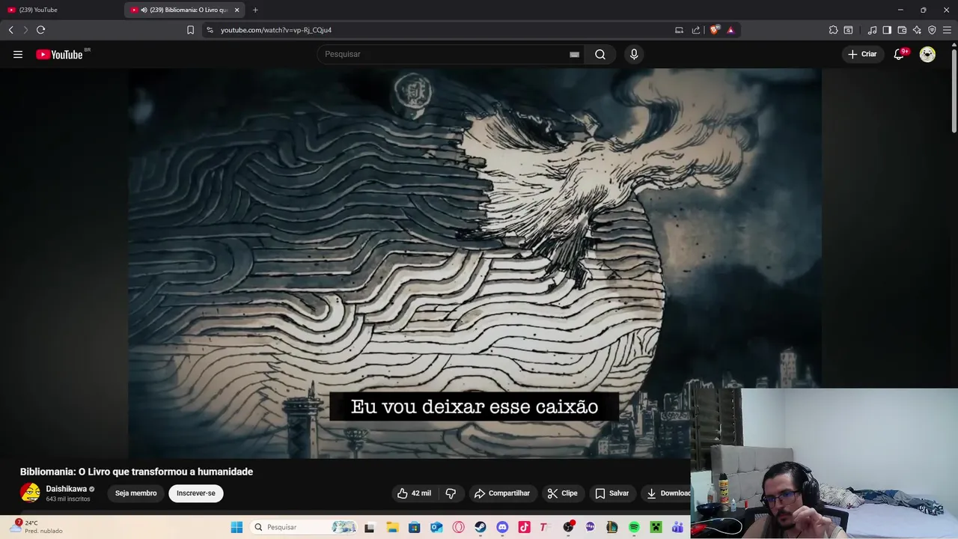Image resolution: width=958 pixels, height=539 pixels.
Task: Go to the YouTube home logo
Action: coord(59,54)
